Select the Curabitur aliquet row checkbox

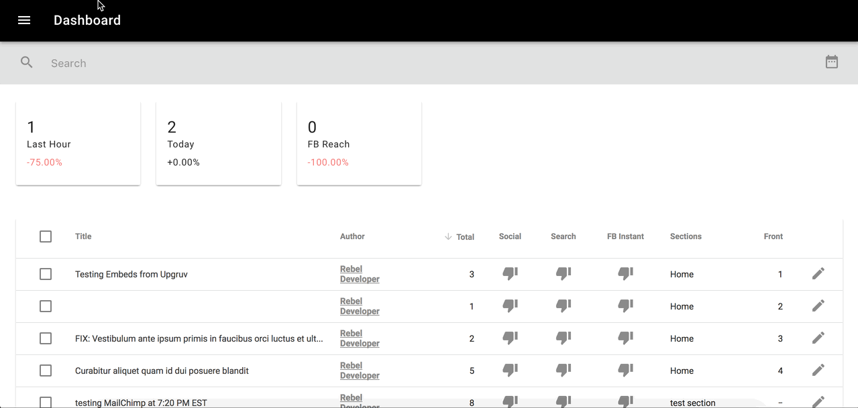coord(46,370)
